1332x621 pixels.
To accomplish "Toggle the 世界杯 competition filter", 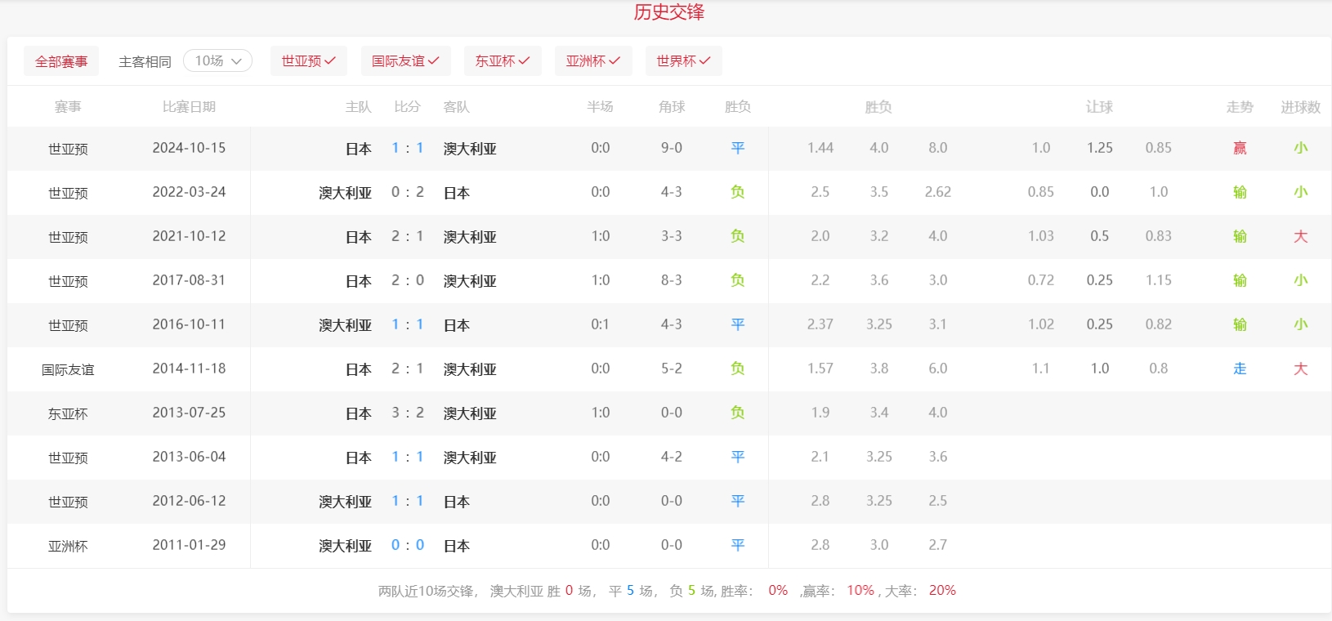I will tap(683, 61).
